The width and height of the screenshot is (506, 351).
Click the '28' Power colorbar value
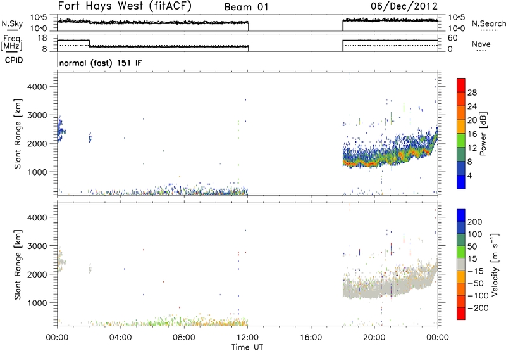472,93
